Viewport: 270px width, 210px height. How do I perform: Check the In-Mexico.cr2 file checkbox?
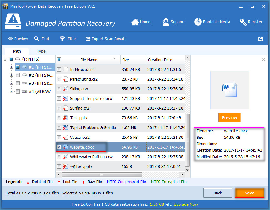point(59,70)
